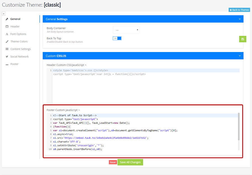Click the Custom CSS/JS panel title
Image resolution: width=252 pixels, height=175 pixels.
point(56,56)
